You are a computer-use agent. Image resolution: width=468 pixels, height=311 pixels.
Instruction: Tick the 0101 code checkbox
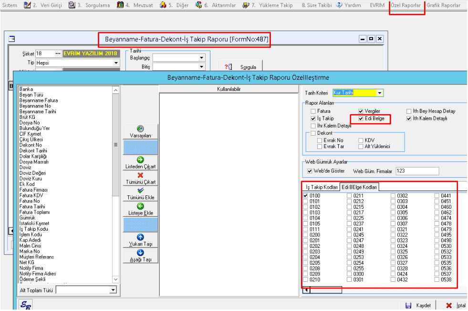coord(305,202)
